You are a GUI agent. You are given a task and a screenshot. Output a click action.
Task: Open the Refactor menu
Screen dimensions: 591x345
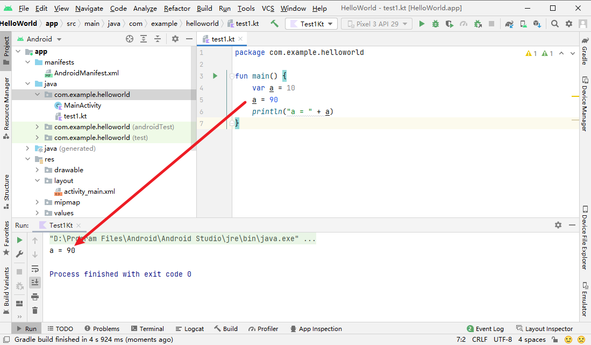point(177,8)
